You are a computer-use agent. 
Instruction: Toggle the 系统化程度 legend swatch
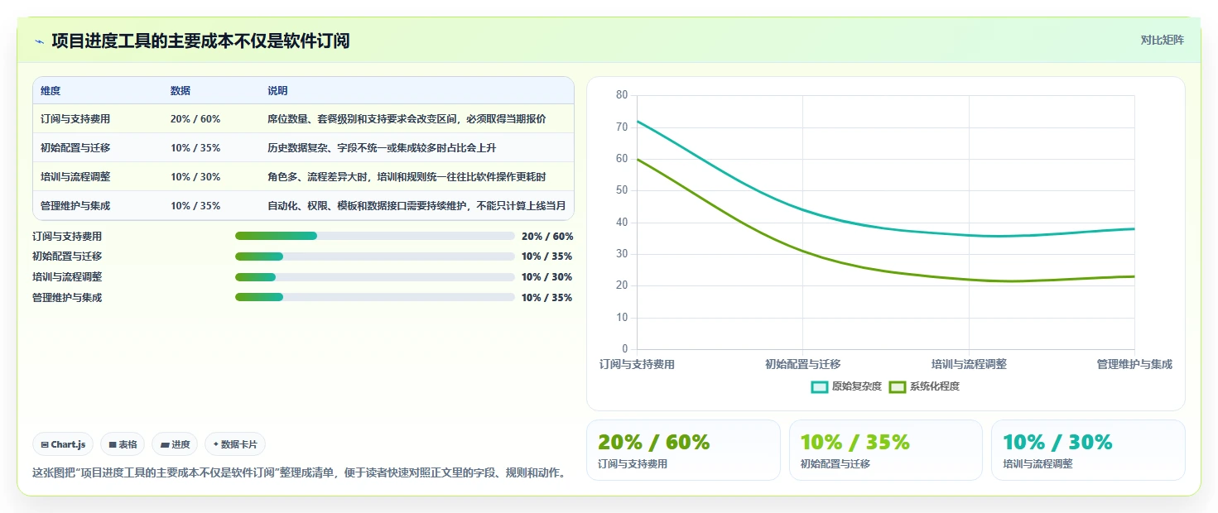point(898,386)
